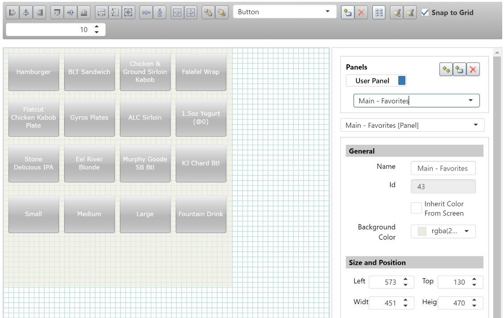The height and width of the screenshot is (318, 504).
Task: Select Chicken & Ground Sirloin Kabob button
Action: tap(145, 72)
